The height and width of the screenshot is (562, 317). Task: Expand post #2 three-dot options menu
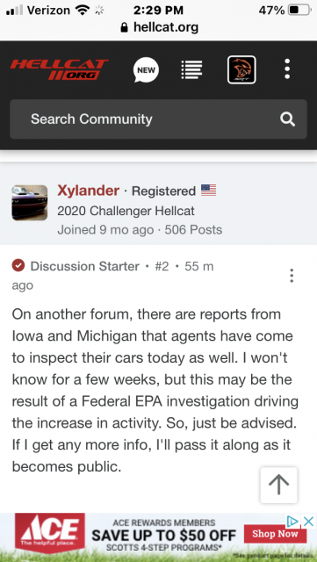click(292, 276)
